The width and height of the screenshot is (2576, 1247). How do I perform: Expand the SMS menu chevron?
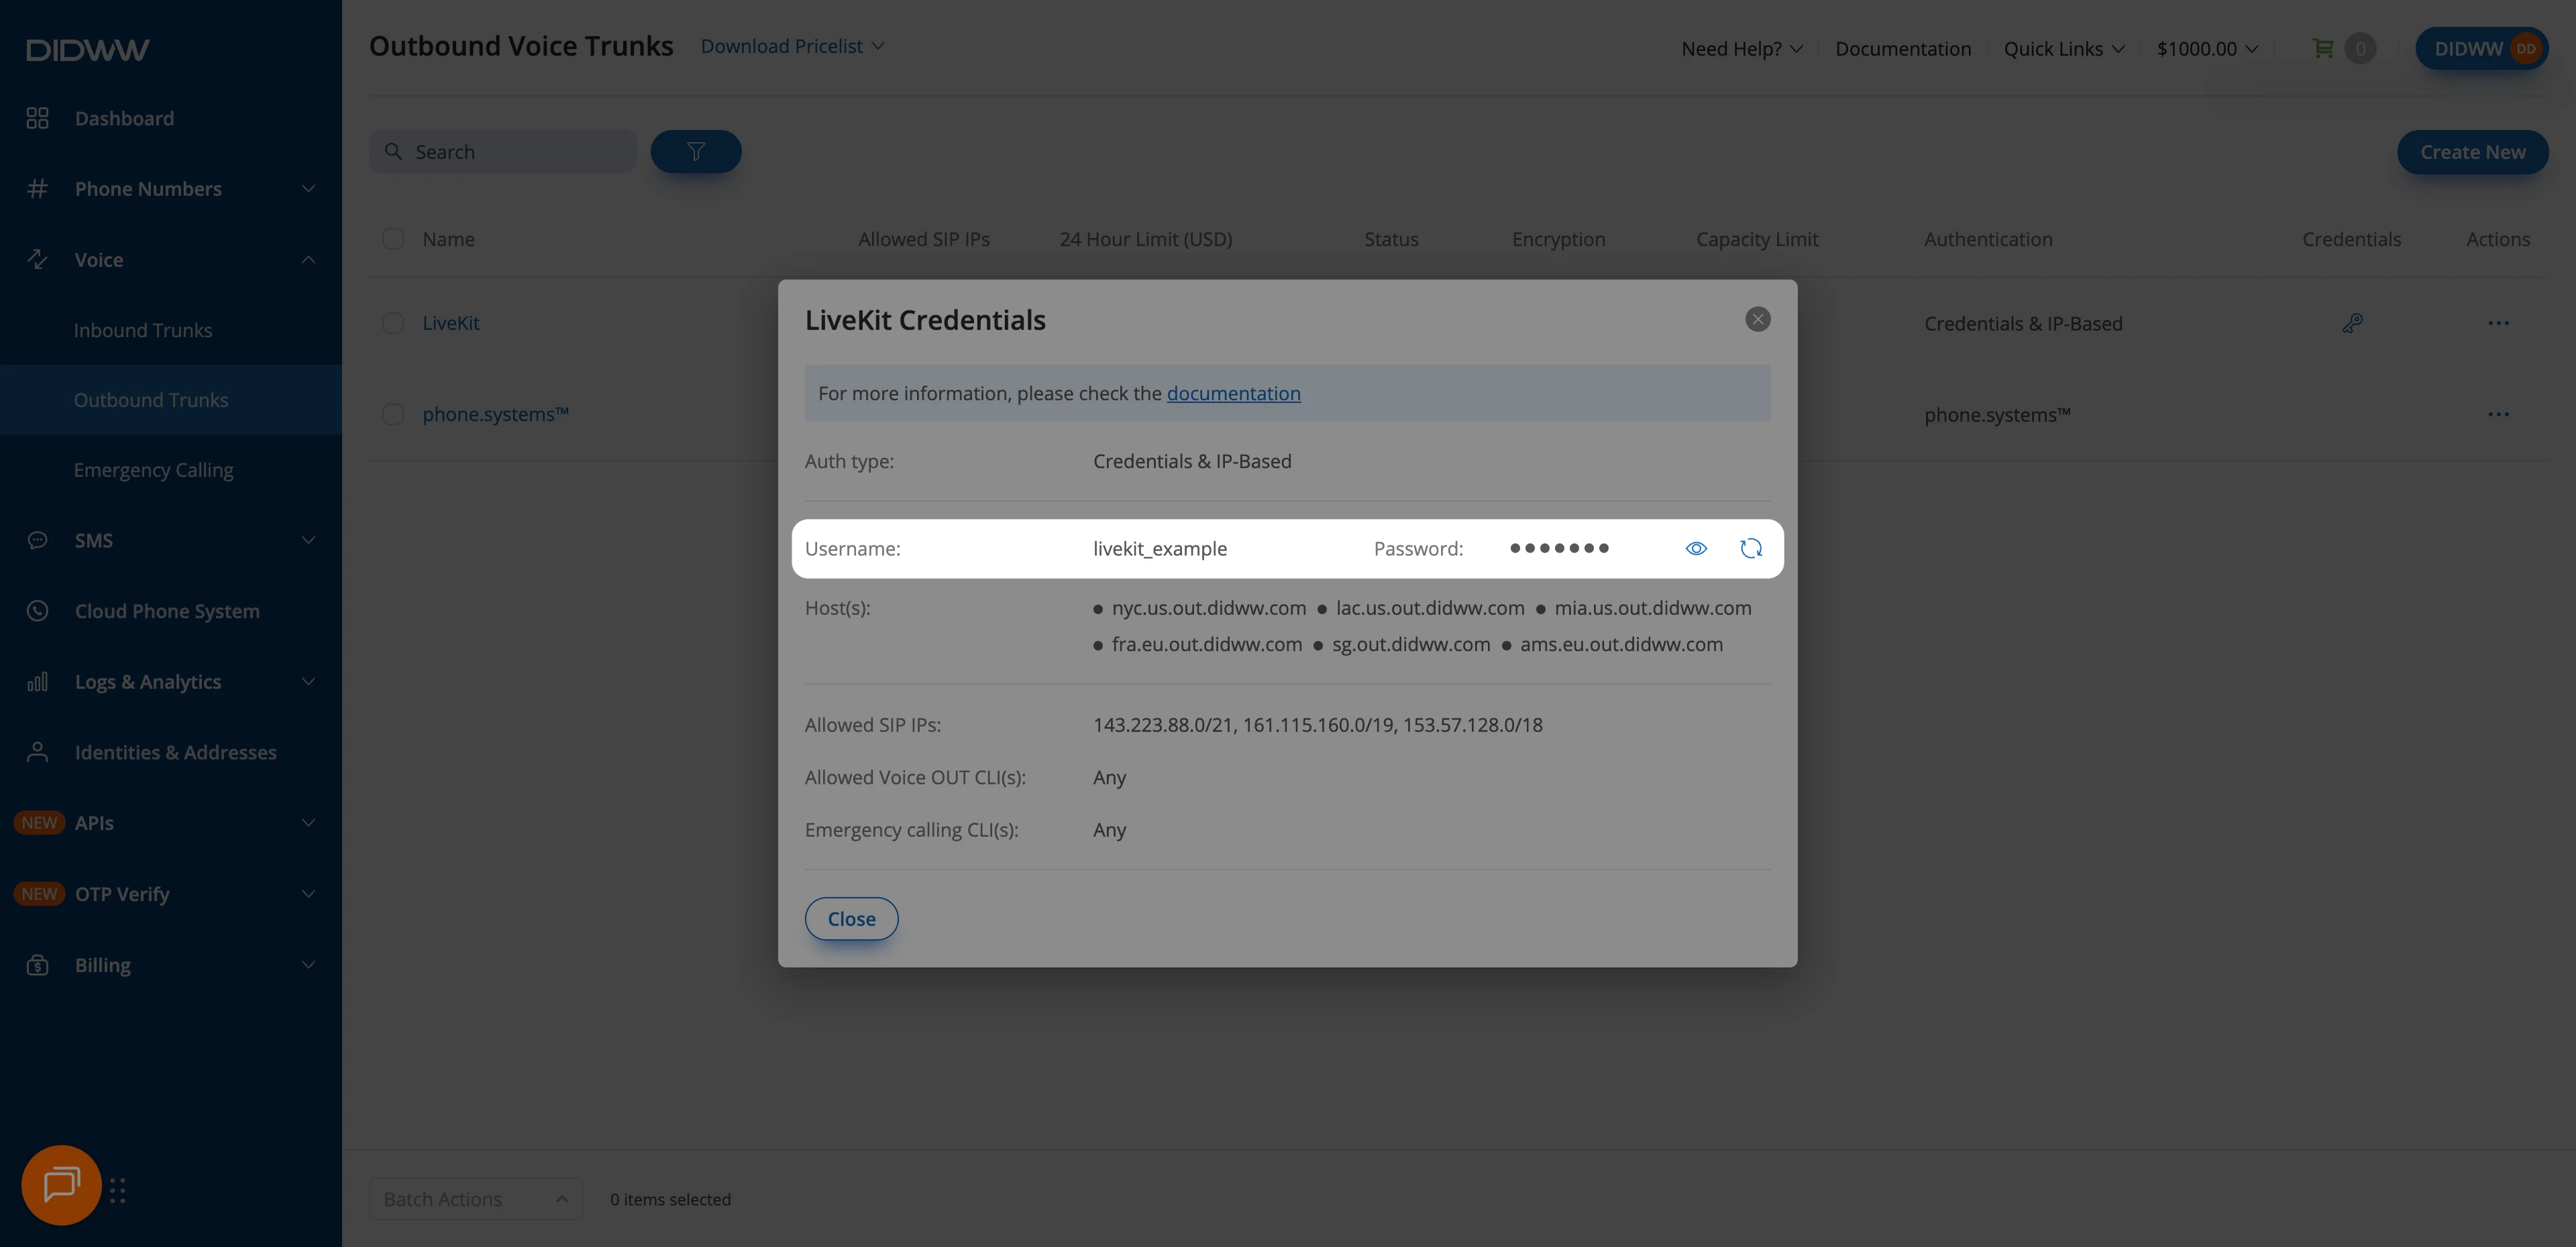[308, 540]
